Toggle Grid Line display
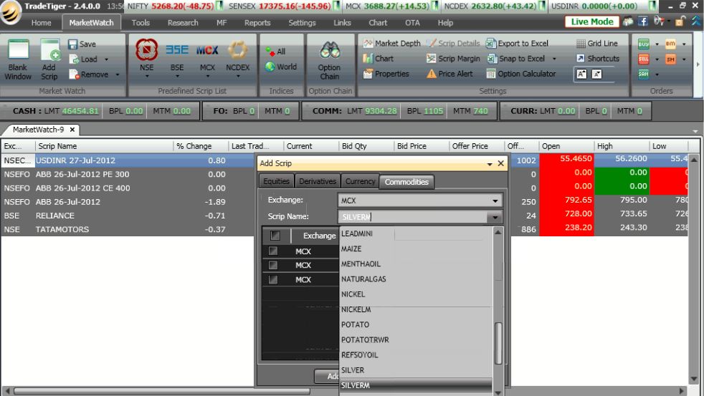 coord(596,44)
